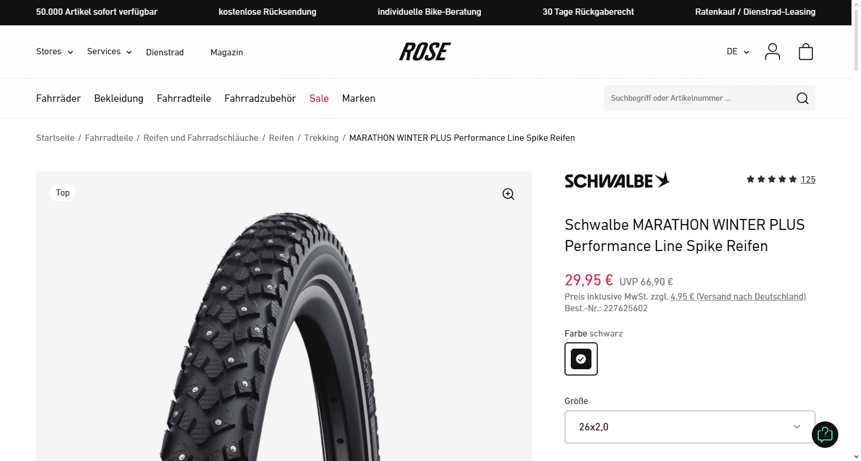Go to Trekking breadcrumb link
This screenshot has height=461, width=861.
tap(321, 138)
